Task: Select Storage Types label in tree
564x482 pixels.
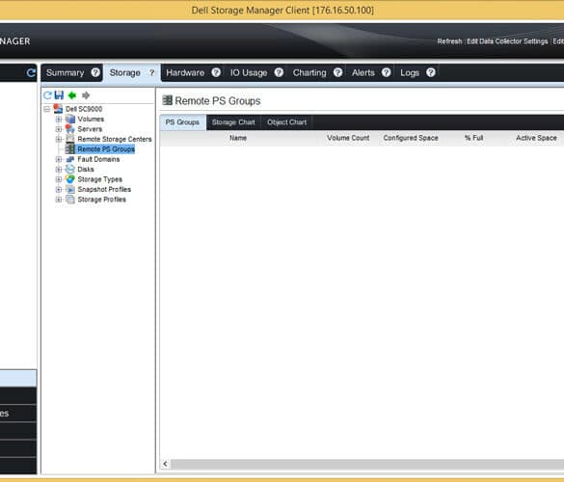Action: pos(99,179)
